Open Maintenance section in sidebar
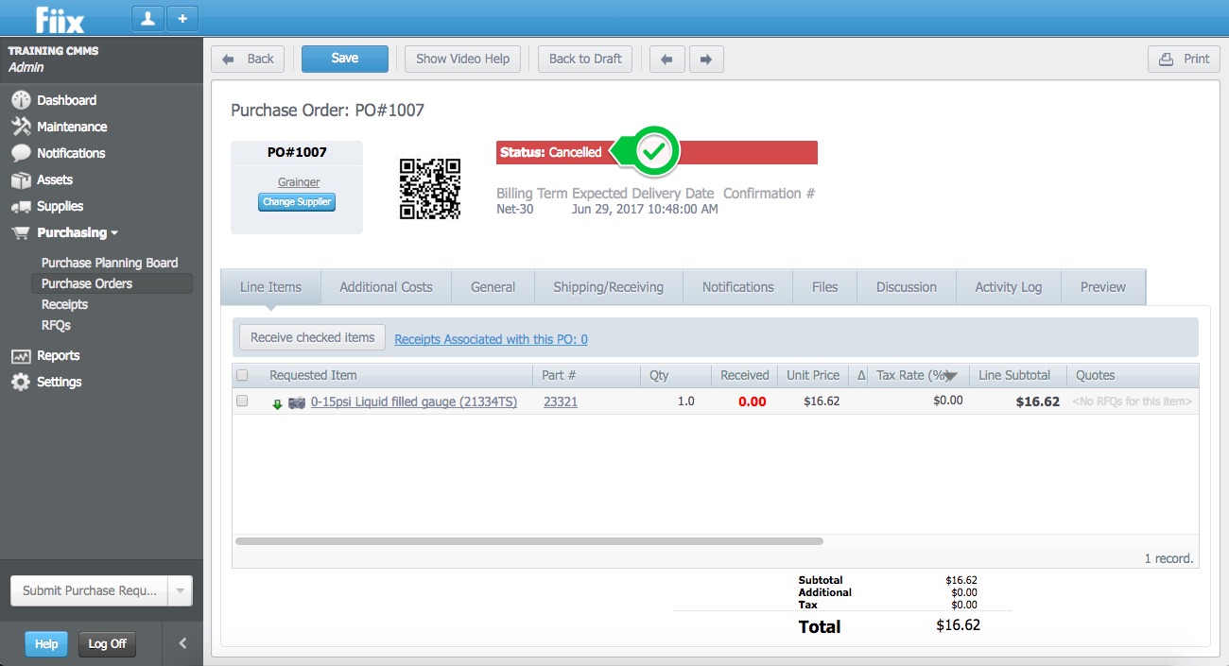The height and width of the screenshot is (666, 1229). 72,127
